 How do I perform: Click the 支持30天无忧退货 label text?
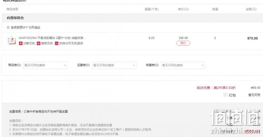pyautogui.click(x=71, y=43)
